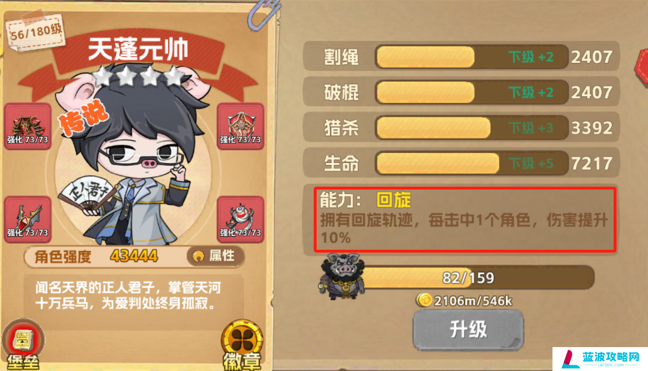Click the 猎杀 stat progress bar
Screen dimensions: 648x371
[x=471, y=128]
